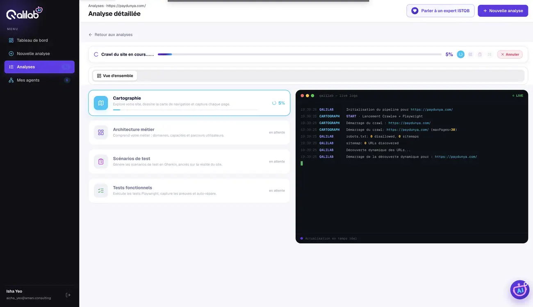Click the green dot in live logs window
The image size is (533, 307).
(x=312, y=96)
